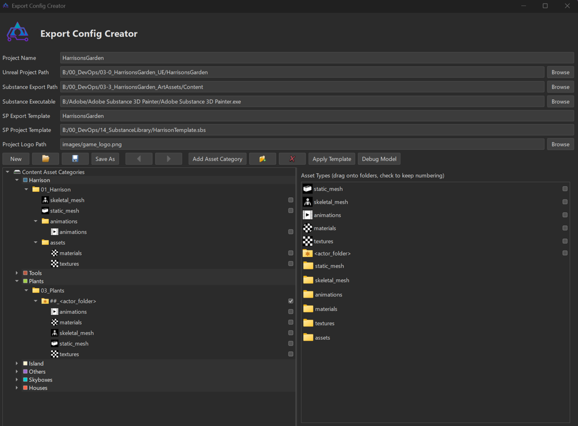Click the Content Asset Categories root icon
This screenshot has height=426, width=578.
17,172
